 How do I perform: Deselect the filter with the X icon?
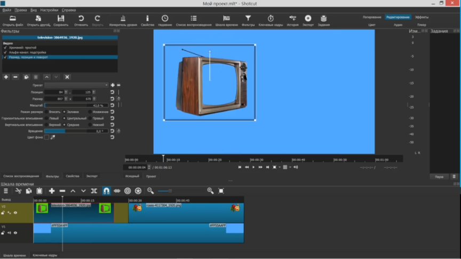point(67,77)
